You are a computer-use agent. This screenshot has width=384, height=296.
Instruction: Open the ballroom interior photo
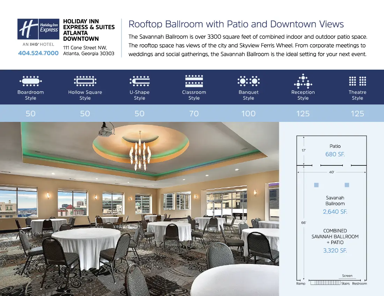tap(139, 209)
